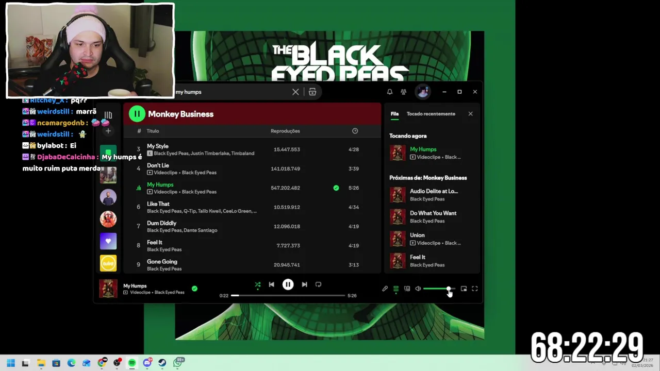Select the Like That track row
Viewport: 660px width, 371px height.
click(x=253, y=207)
